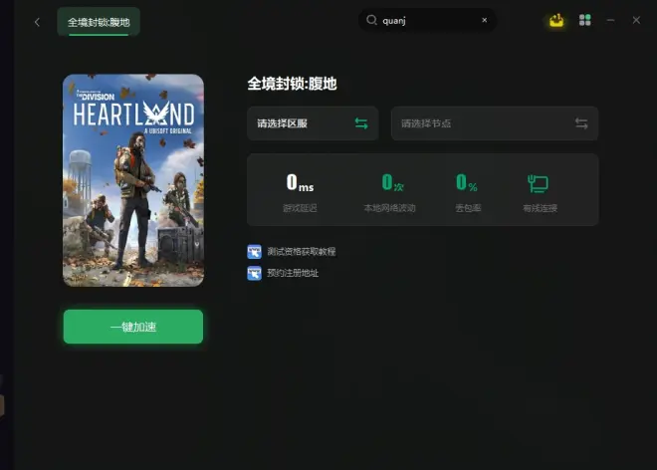This screenshot has width=657, height=470.
Task: Go back using the left arrow
Action: 37,22
